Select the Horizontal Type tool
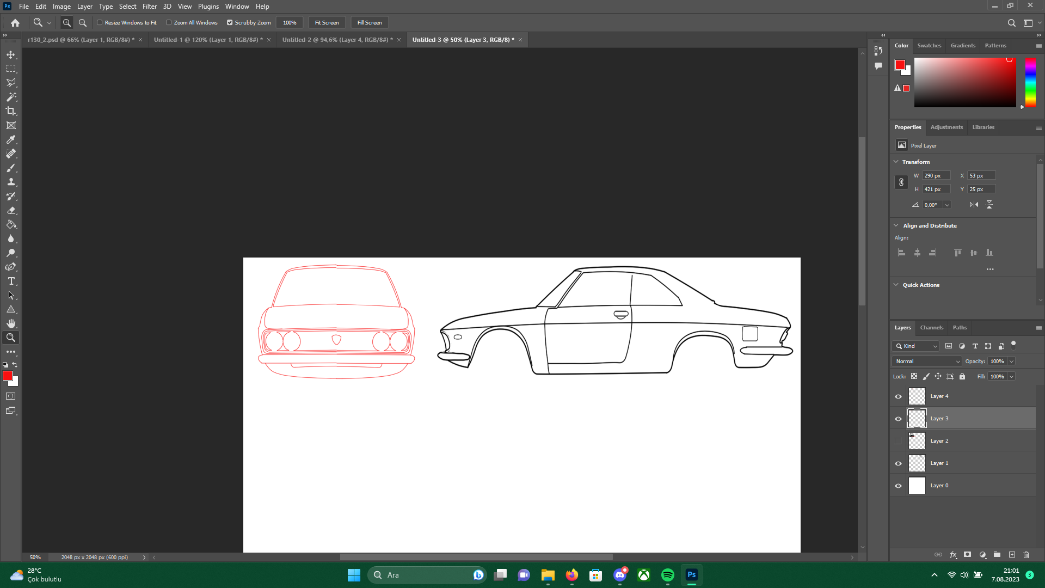1045x588 pixels. (11, 281)
